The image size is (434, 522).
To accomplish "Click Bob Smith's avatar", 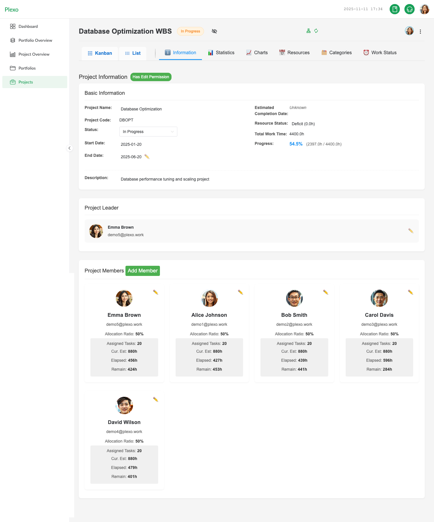I will pos(294,298).
